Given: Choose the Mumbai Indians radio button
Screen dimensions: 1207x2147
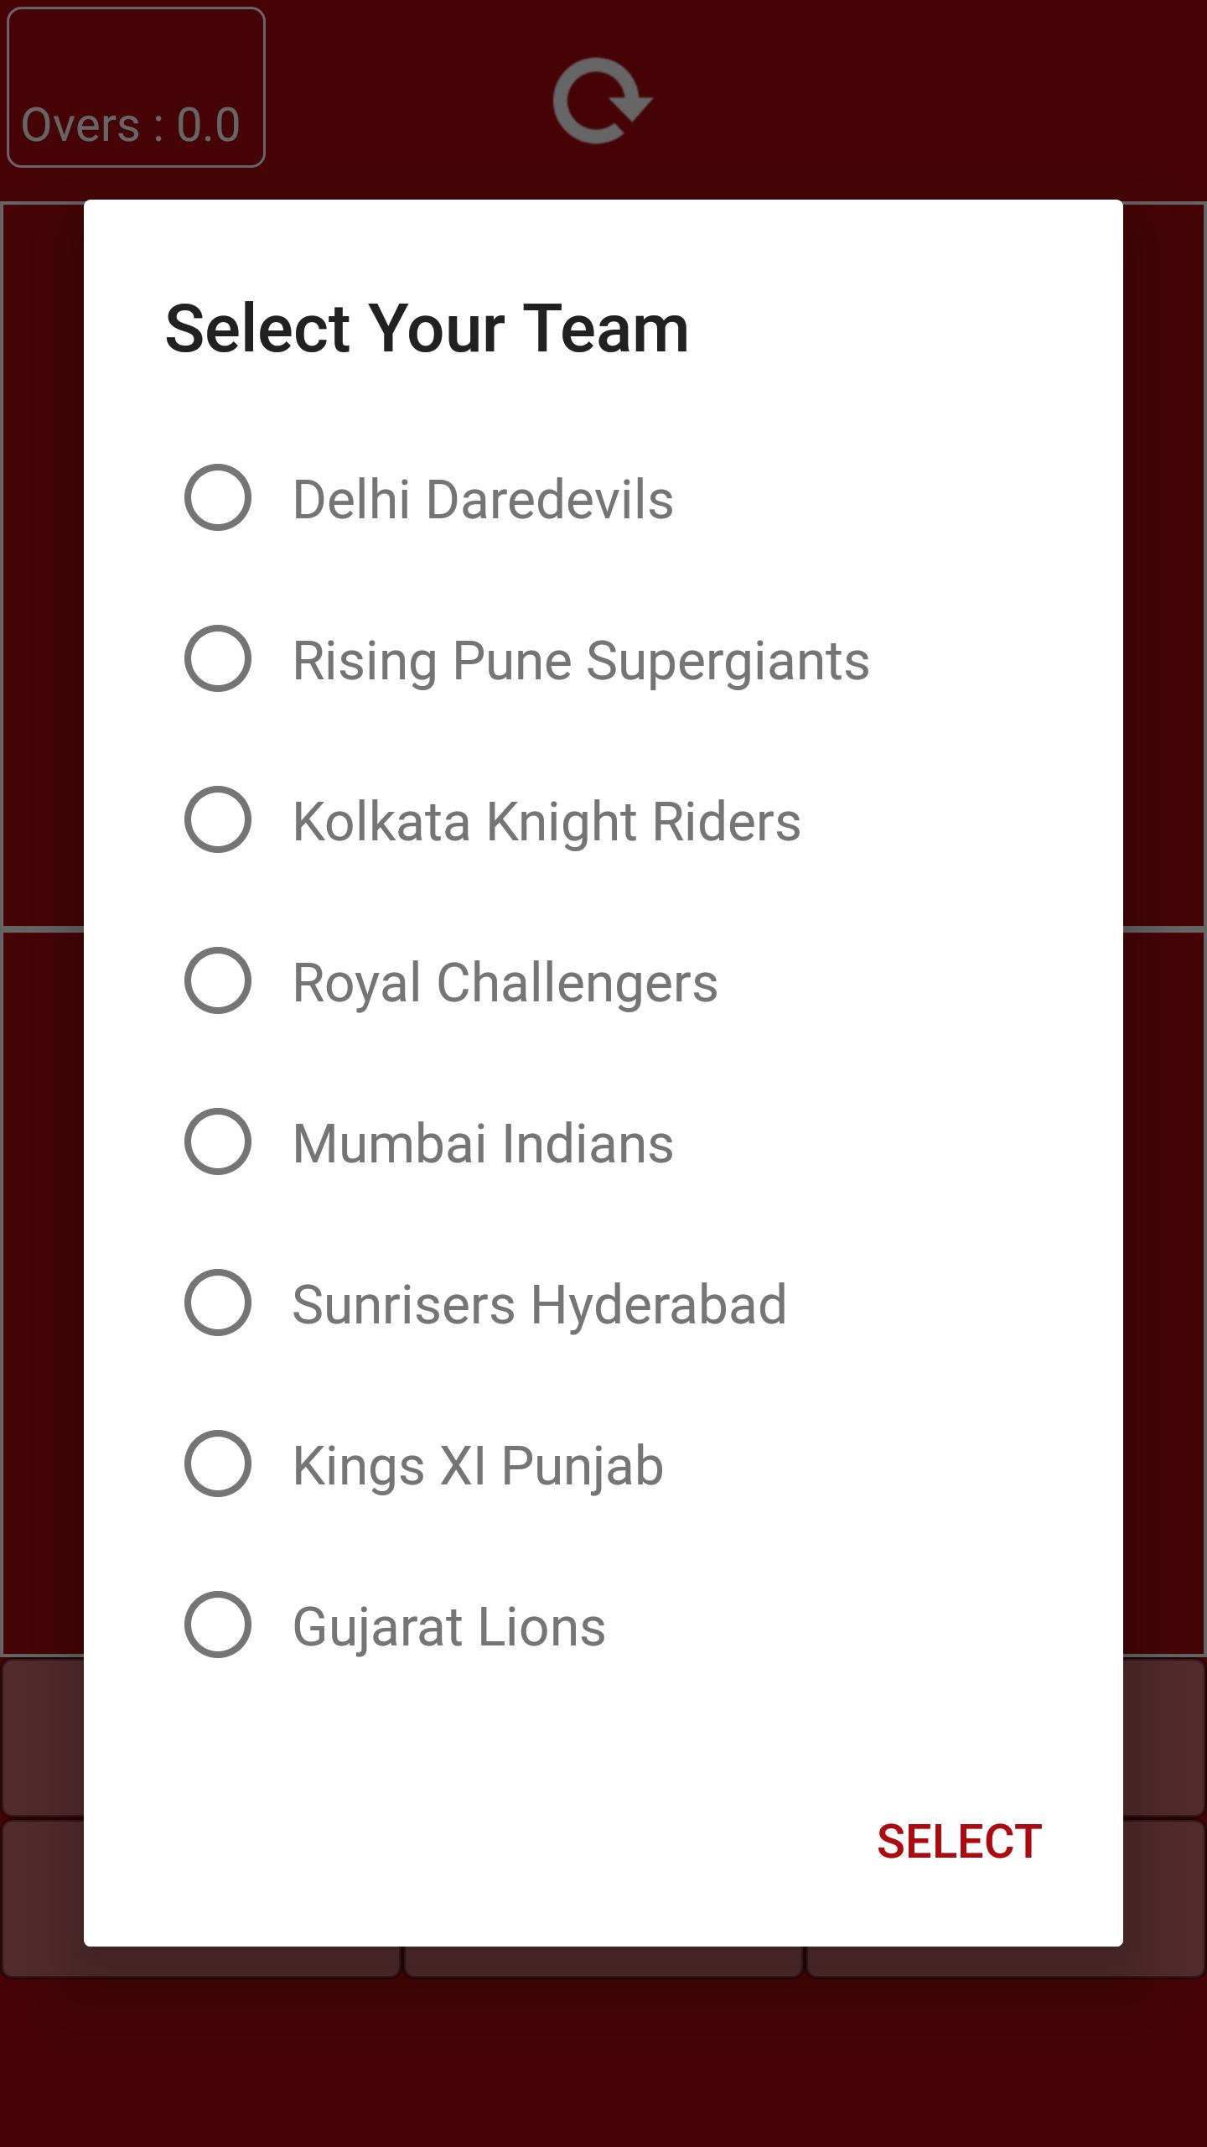Looking at the screenshot, I should (x=218, y=1142).
